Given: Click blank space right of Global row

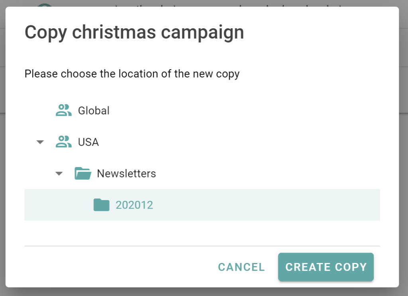Looking at the screenshot, I should point(245,111).
